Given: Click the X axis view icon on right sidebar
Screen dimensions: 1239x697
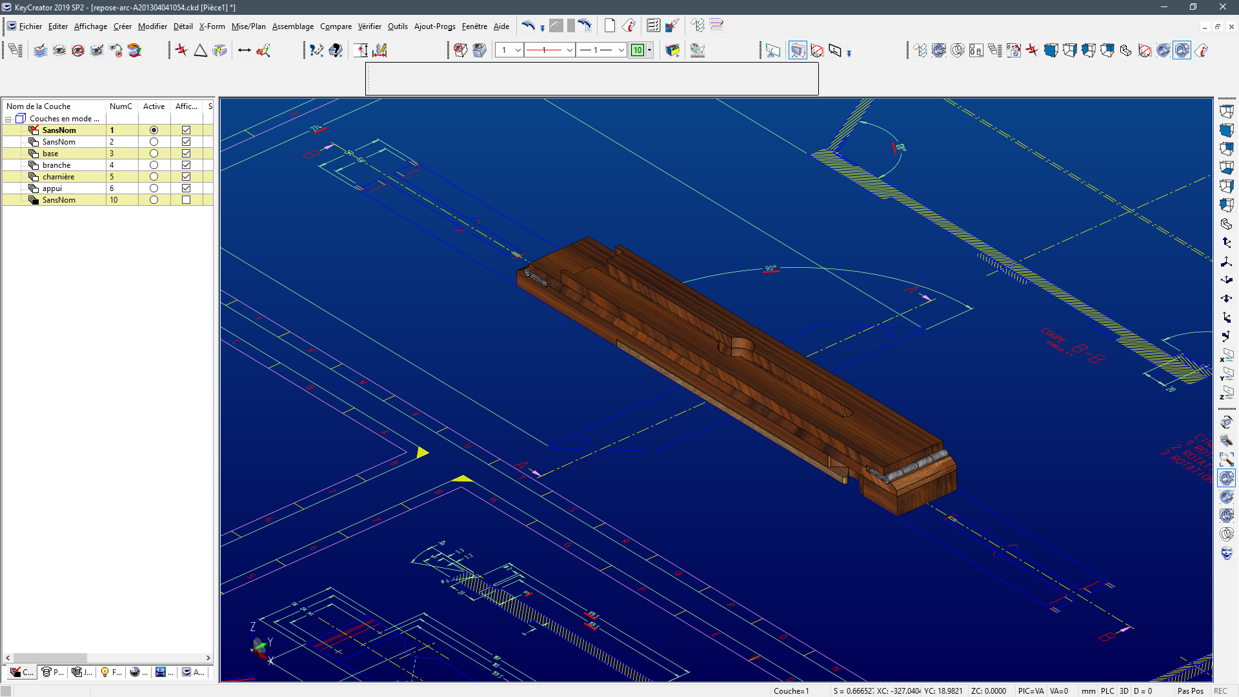Looking at the screenshot, I should (1226, 355).
